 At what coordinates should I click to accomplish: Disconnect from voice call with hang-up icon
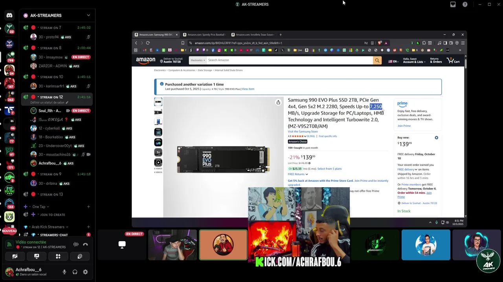85,244
